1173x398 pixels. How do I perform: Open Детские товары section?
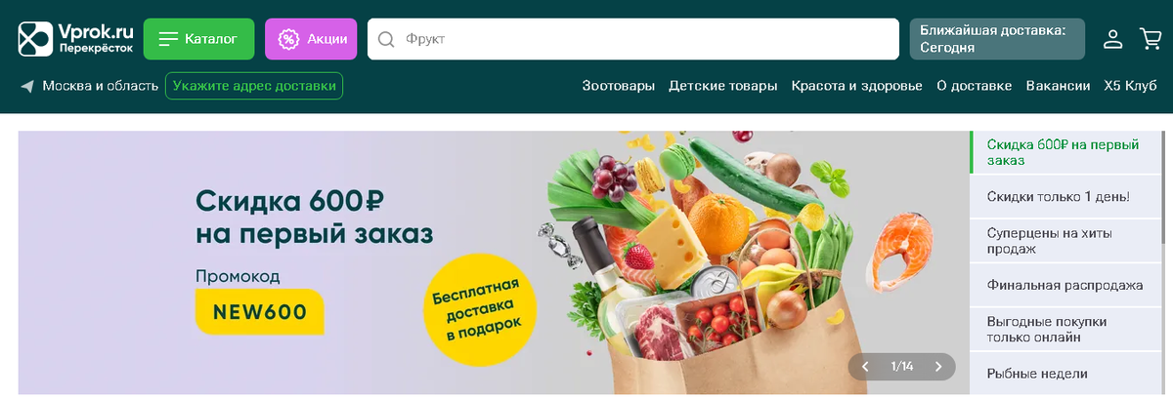pos(723,86)
